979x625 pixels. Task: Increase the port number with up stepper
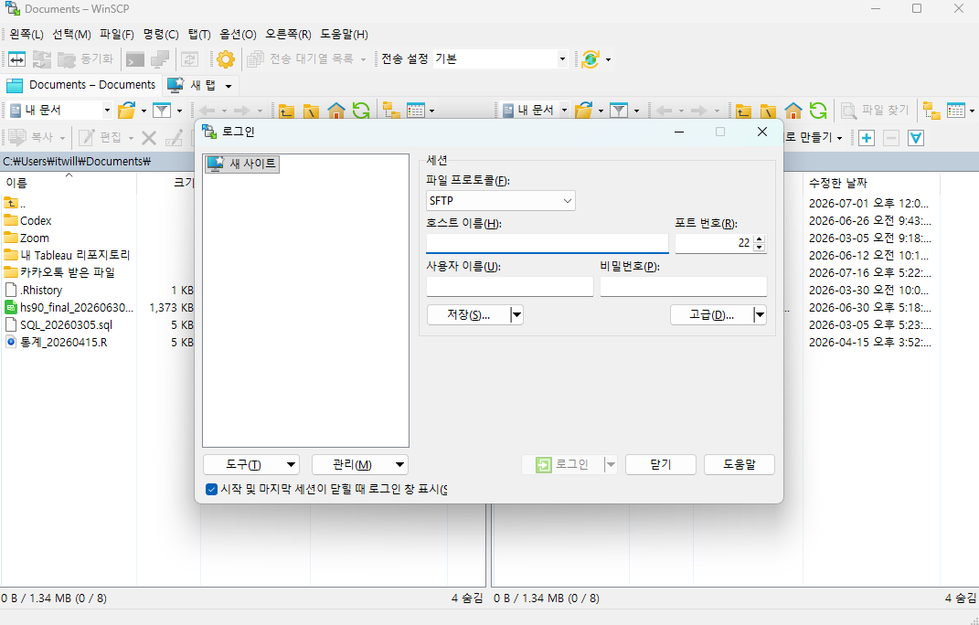click(760, 239)
